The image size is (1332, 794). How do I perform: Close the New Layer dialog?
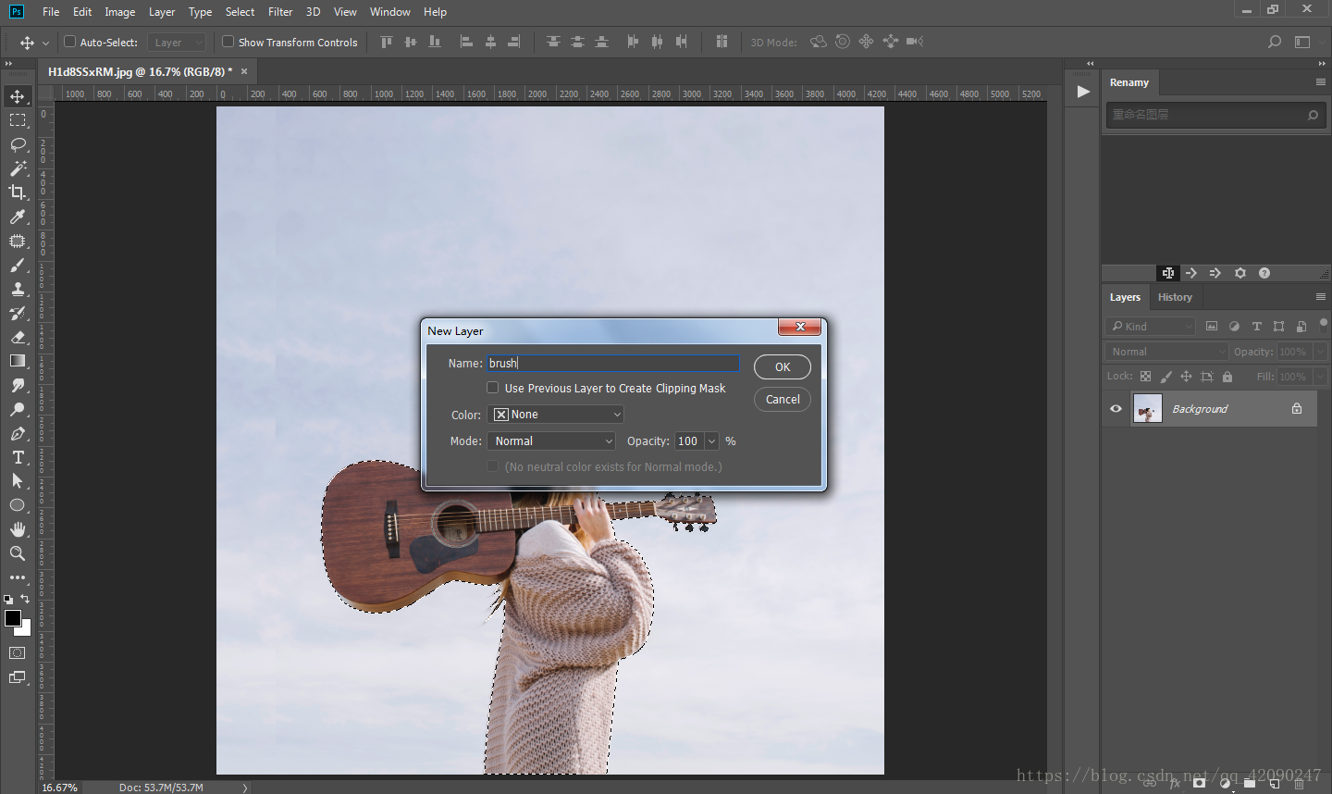click(800, 327)
